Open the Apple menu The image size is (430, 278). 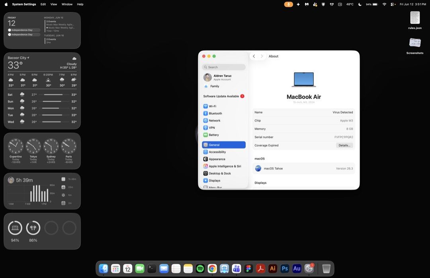coord(6,4)
